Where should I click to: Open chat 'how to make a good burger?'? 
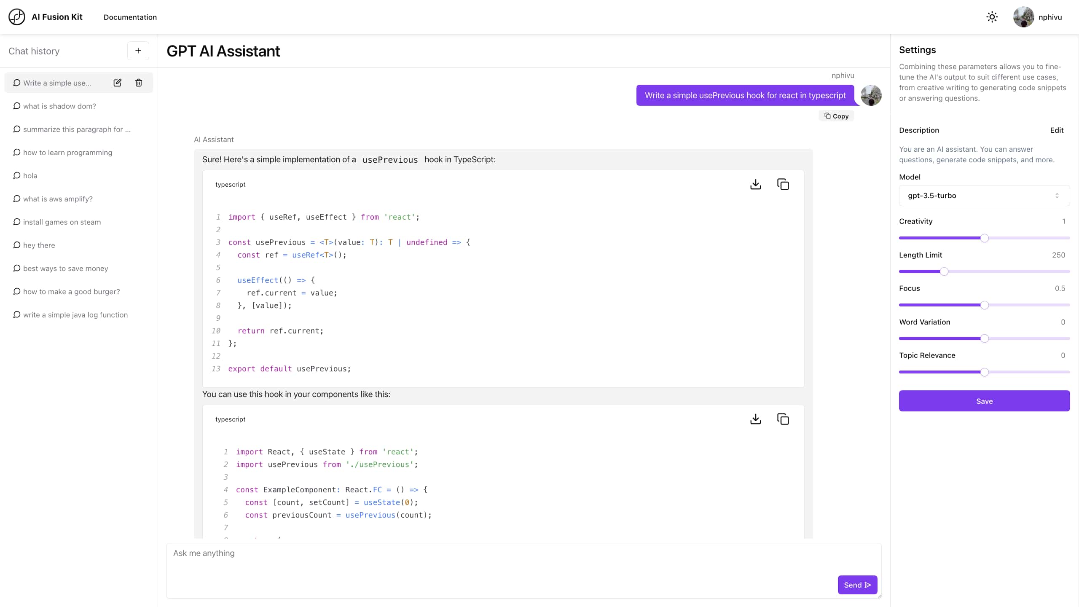(x=78, y=291)
